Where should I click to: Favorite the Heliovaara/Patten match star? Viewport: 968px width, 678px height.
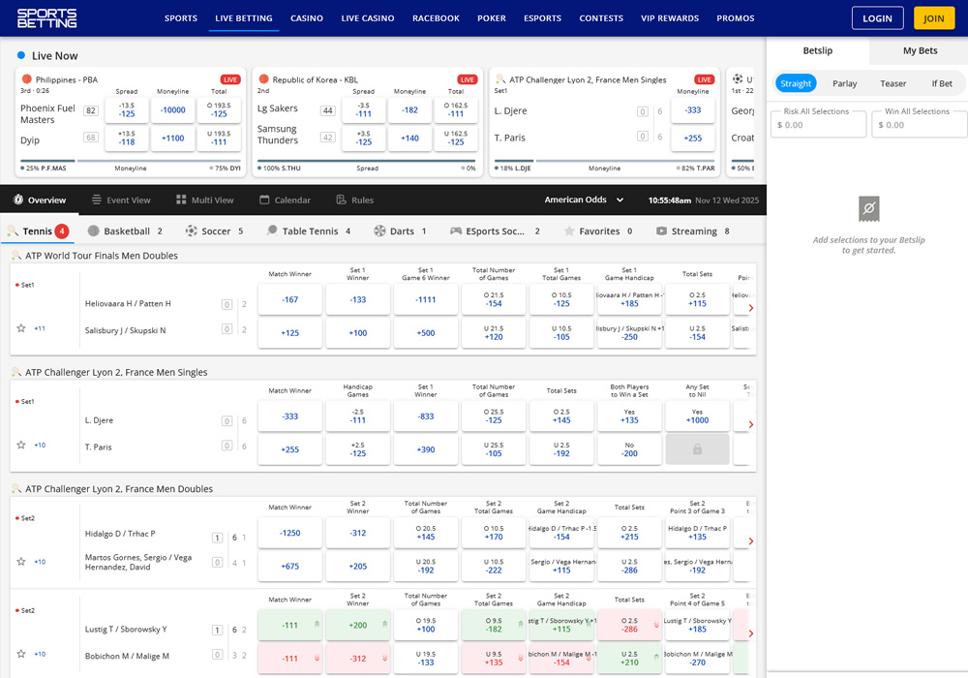coord(21,328)
